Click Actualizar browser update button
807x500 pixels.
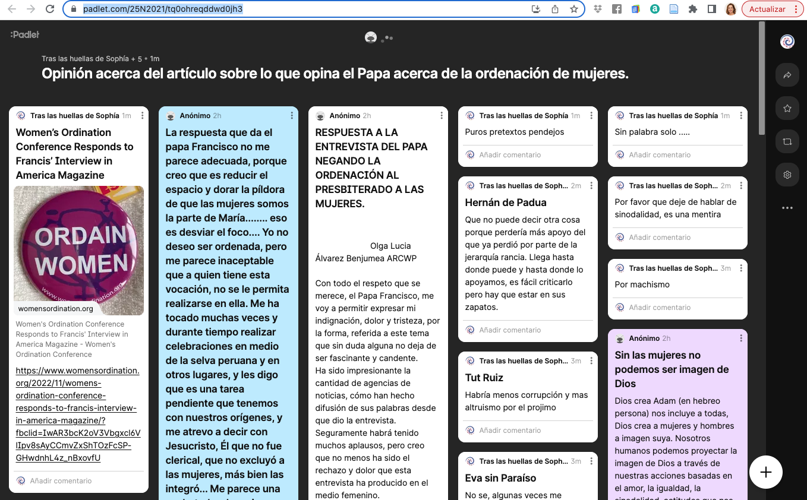point(767,9)
